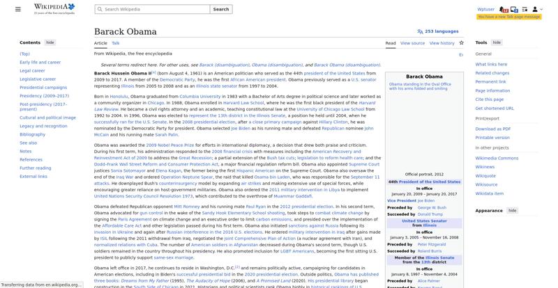The image size is (558, 288).
Task: Open the View history tab
Action: point(442,43)
